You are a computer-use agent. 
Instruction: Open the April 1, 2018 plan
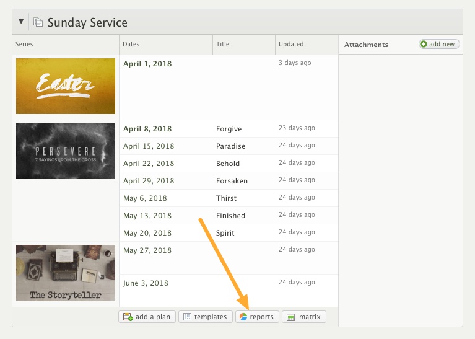(x=147, y=64)
